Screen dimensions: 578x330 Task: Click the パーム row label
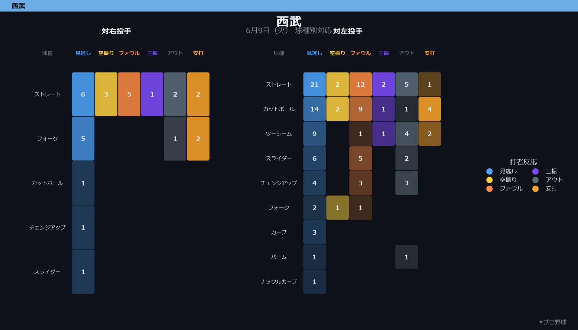pyautogui.click(x=279, y=257)
